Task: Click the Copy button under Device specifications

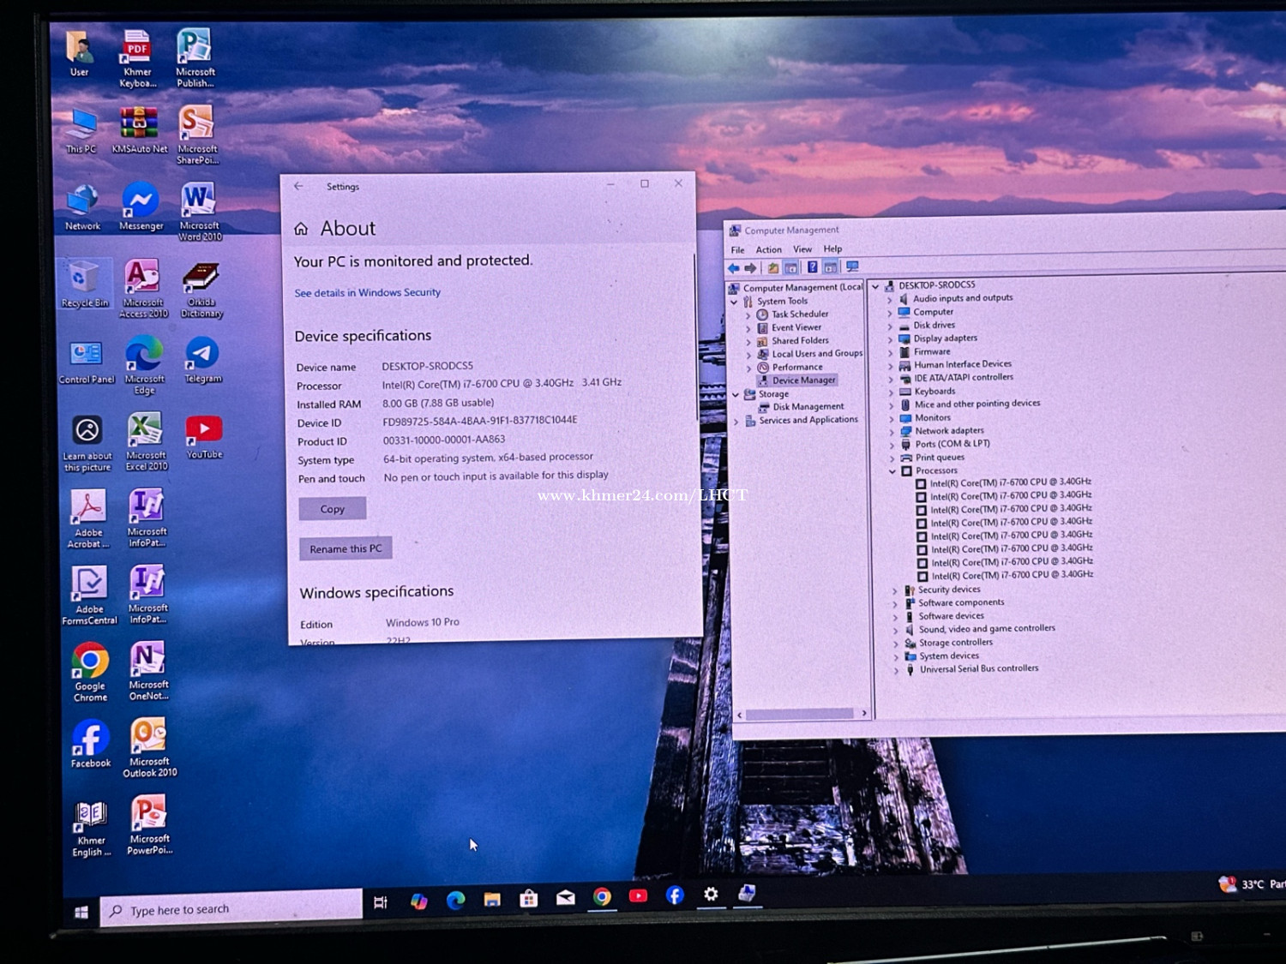Action: pyautogui.click(x=333, y=509)
